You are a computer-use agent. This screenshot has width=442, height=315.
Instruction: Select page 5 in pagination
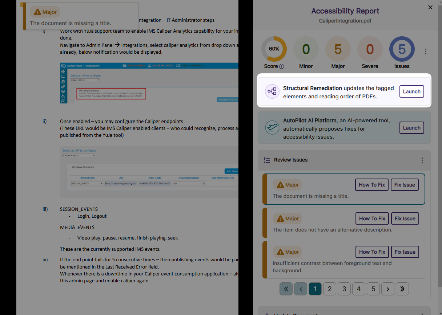(x=373, y=289)
